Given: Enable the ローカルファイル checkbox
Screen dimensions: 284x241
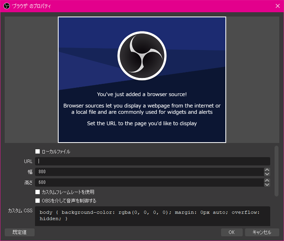Looking at the screenshot, I should 37,152.
